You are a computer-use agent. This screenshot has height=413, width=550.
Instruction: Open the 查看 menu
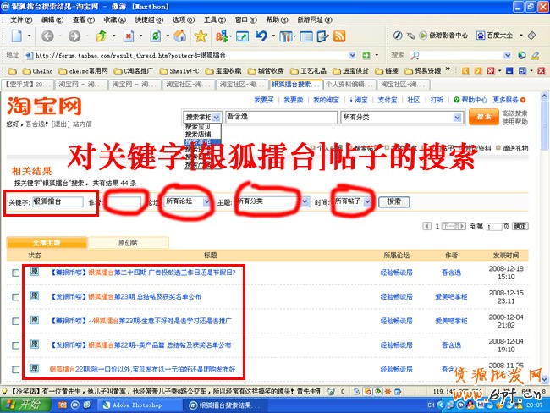coord(84,19)
